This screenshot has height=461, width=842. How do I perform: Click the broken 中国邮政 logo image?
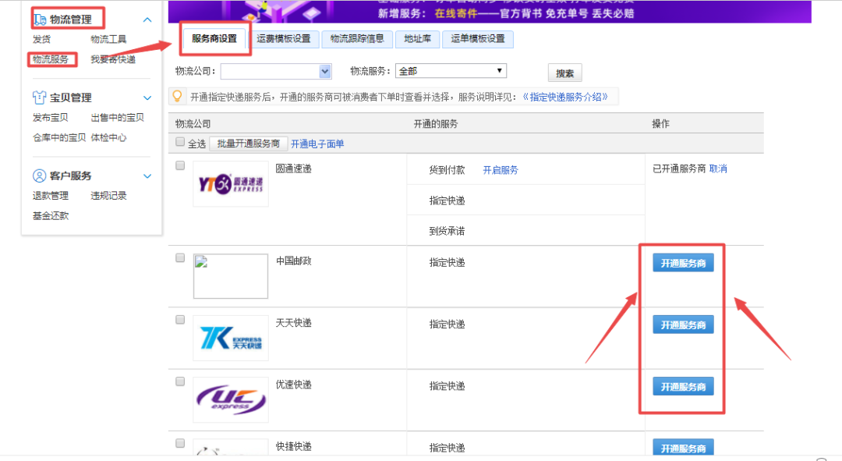tap(230, 276)
